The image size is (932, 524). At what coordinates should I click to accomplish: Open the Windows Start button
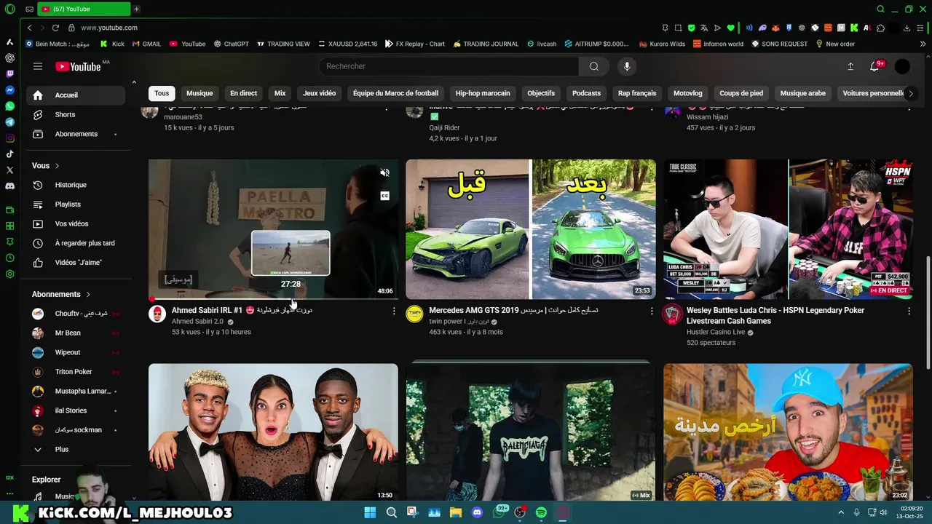pyautogui.click(x=370, y=512)
